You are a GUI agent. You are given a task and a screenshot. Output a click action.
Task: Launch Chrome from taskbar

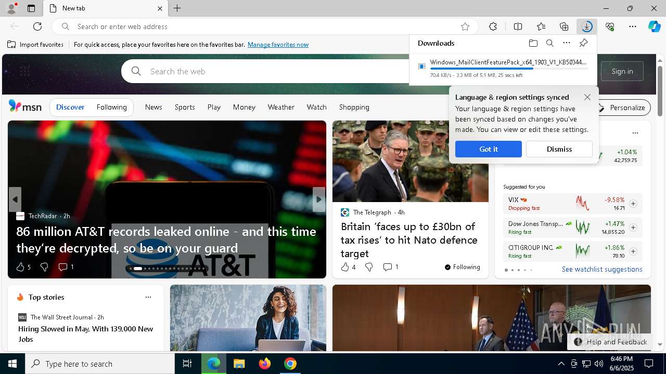pos(290,364)
